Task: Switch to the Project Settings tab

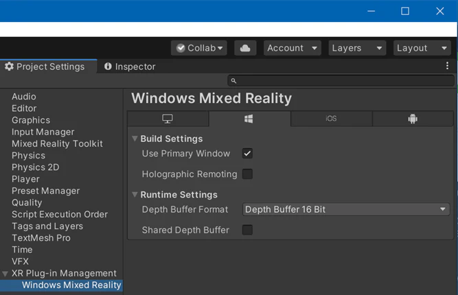Action: point(49,67)
